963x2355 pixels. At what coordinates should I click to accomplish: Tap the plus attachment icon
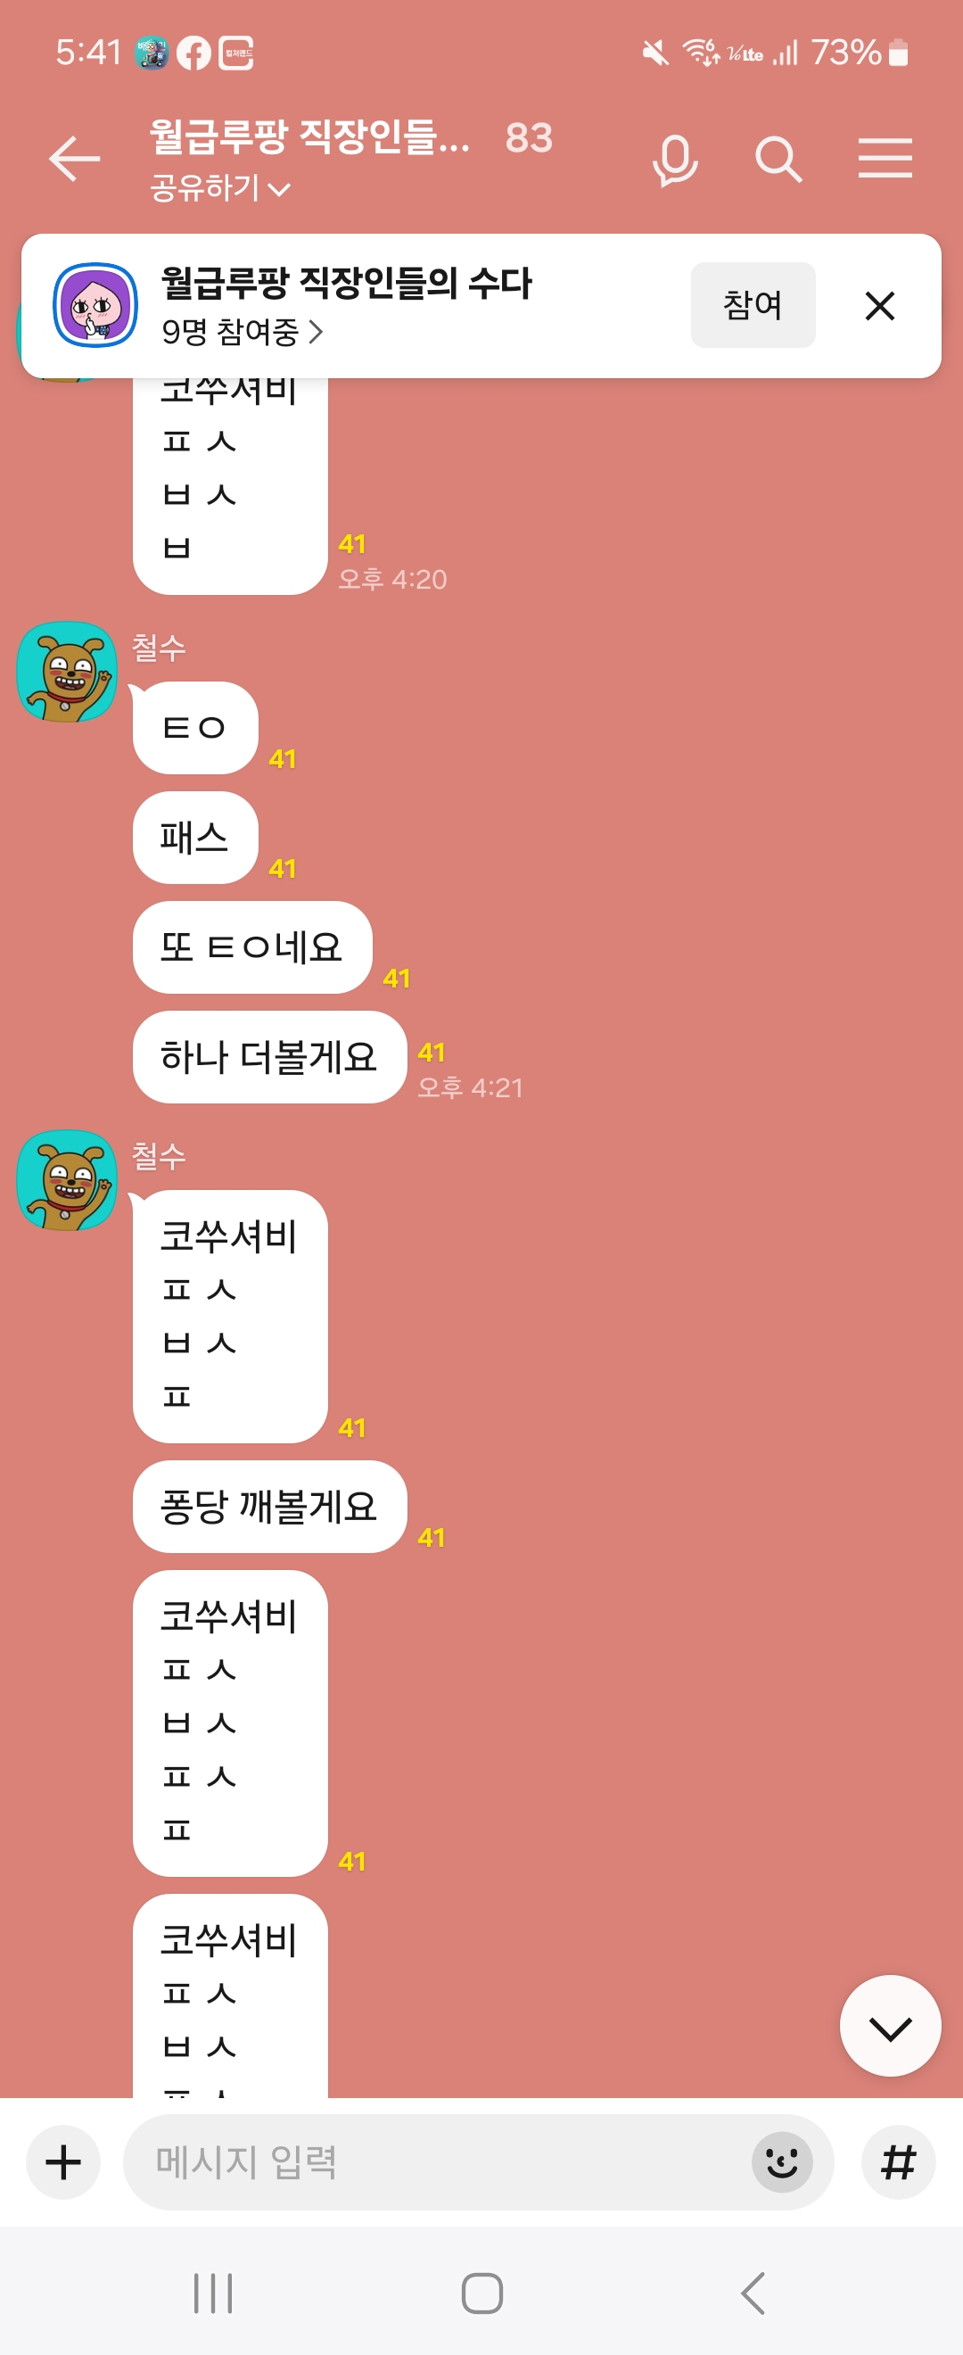[x=63, y=2162]
